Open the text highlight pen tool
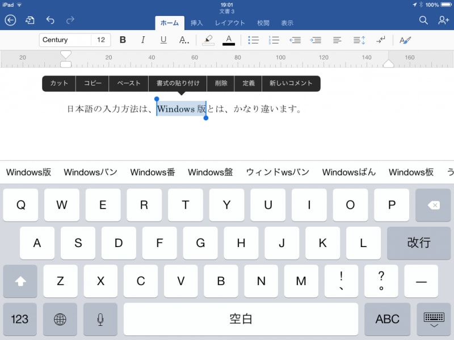 coord(208,40)
